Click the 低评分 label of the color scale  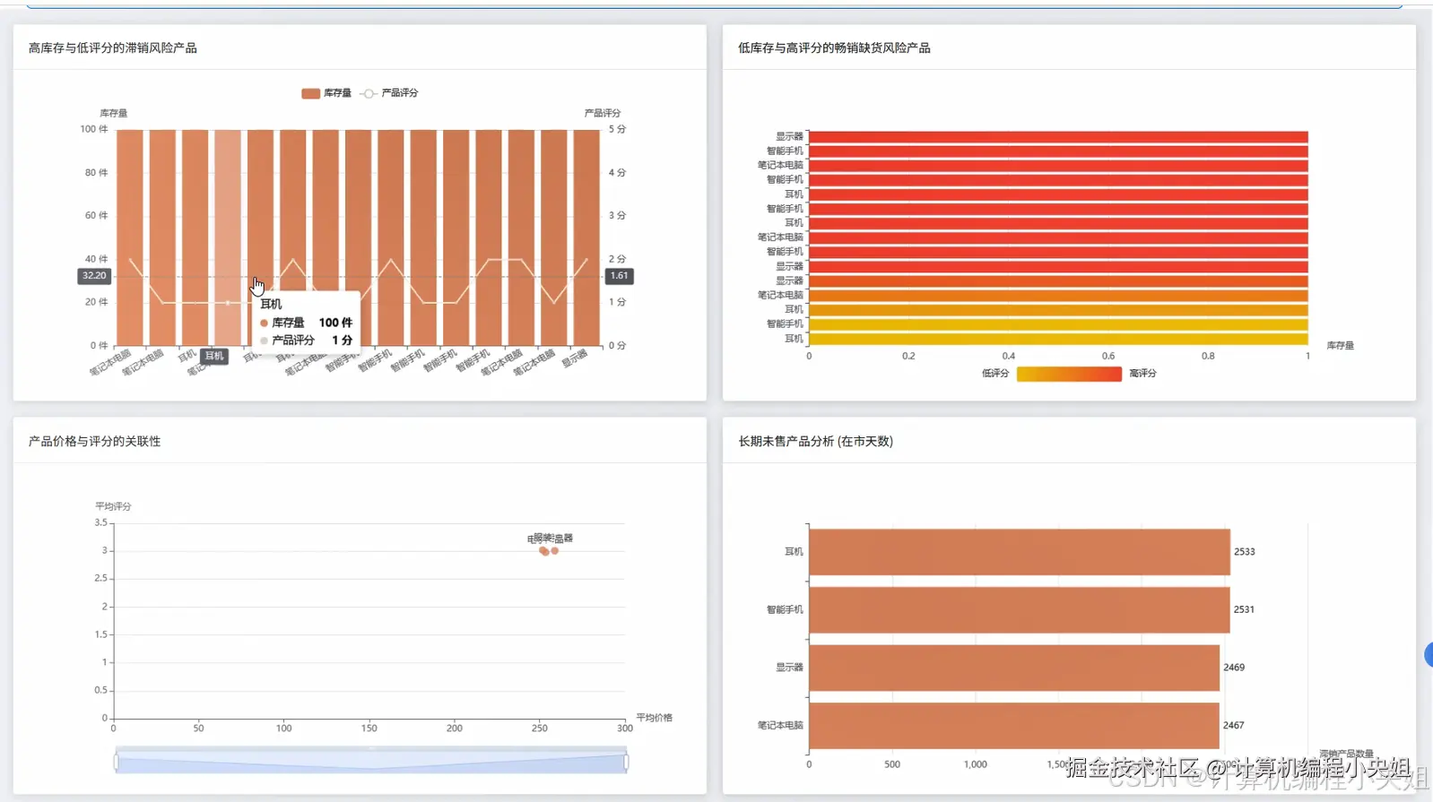point(995,374)
